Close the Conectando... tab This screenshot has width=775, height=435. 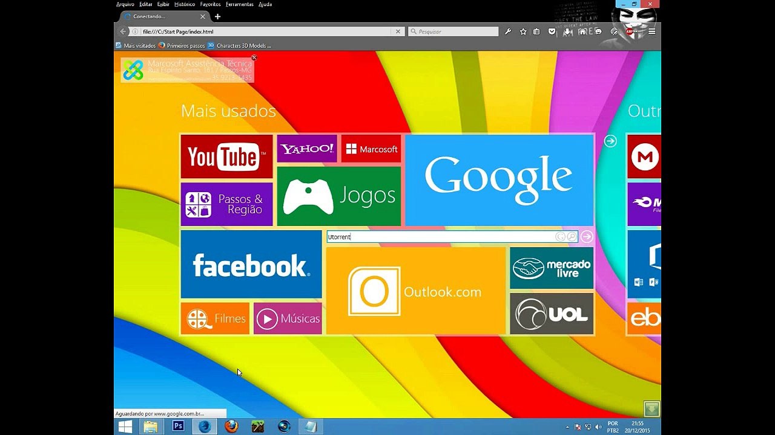point(203,16)
